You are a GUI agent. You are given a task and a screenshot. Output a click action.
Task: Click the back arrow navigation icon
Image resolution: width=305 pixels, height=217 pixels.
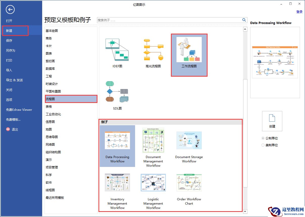point(10,10)
